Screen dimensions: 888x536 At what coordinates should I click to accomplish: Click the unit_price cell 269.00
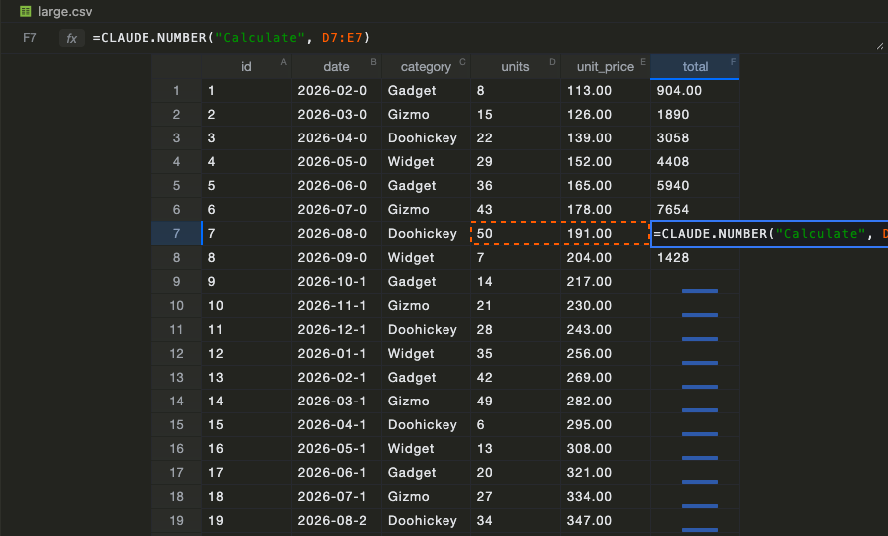605,378
